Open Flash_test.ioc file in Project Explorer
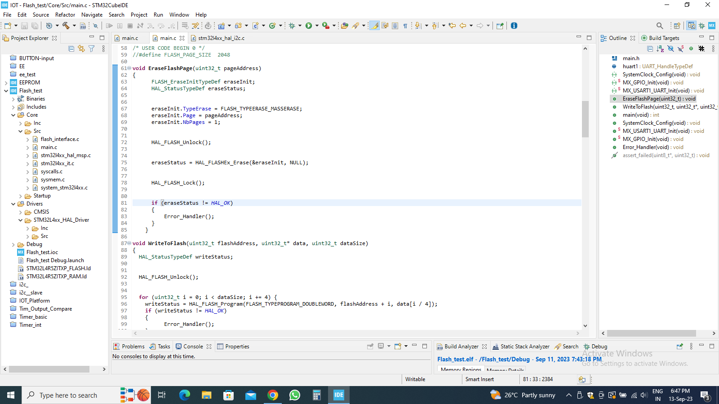The image size is (719, 404). click(x=42, y=252)
